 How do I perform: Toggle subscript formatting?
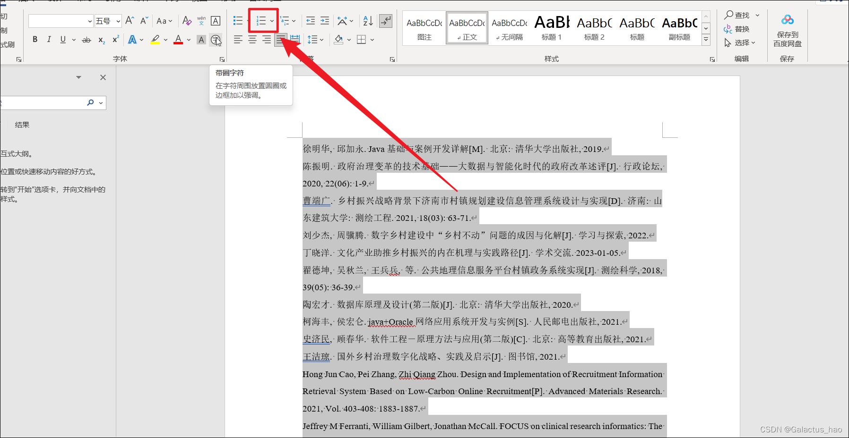pyautogui.click(x=102, y=40)
